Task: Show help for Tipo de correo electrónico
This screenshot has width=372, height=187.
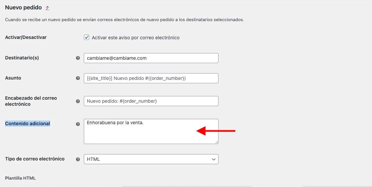Action: tap(78, 159)
